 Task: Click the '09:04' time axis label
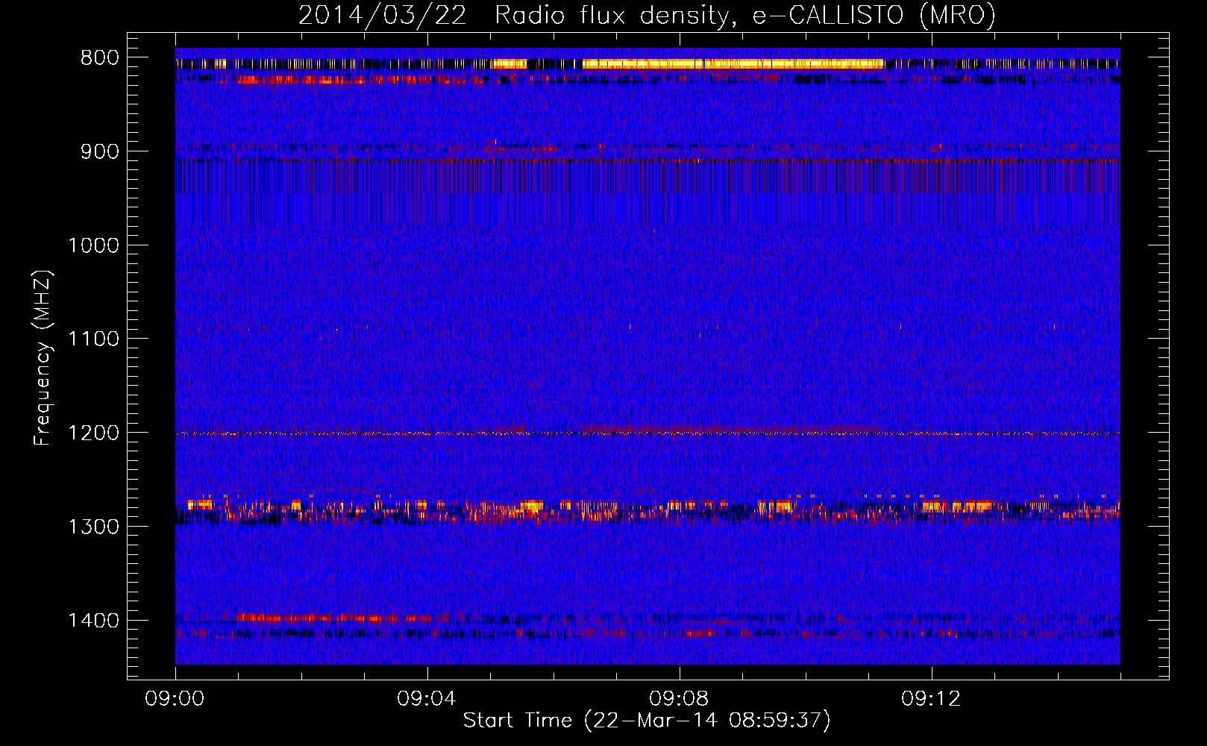coord(427,699)
